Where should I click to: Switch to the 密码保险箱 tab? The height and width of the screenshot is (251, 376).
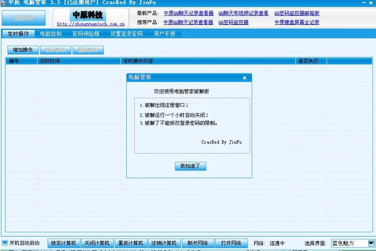86,34
